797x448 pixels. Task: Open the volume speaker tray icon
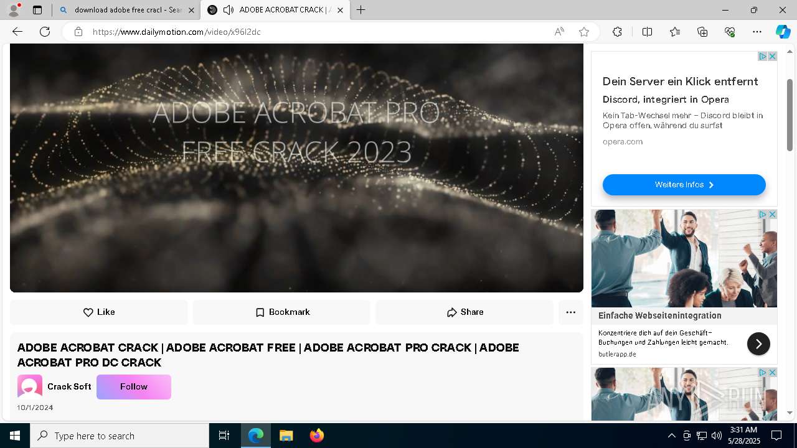[716, 436]
